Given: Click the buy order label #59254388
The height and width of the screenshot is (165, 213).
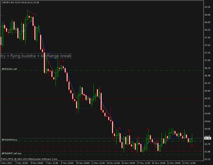Looking at the screenshot, I should coord(10,140).
